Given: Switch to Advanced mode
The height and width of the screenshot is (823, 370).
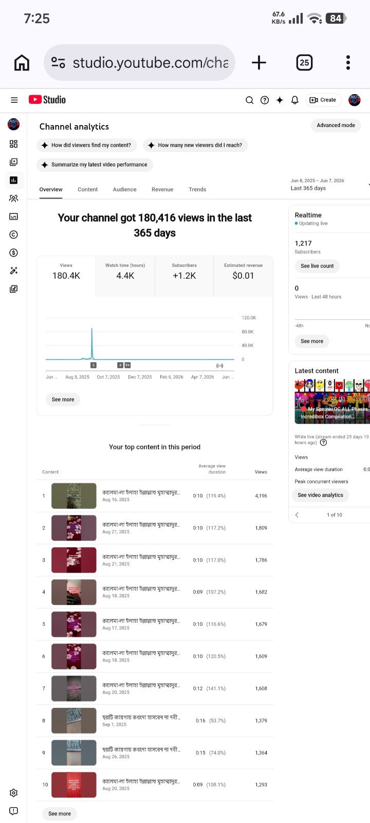Looking at the screenshot, I should pyautogui.click(x=336, y=125).
